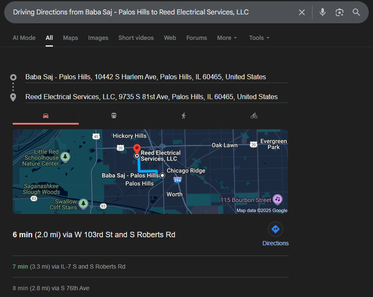Click the red destination pin on map
373x297 pixels.
[x=137, y=149]
